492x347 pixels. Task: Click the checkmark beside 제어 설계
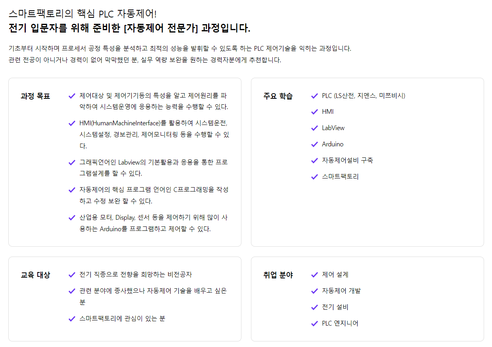[x=314, y=275]
